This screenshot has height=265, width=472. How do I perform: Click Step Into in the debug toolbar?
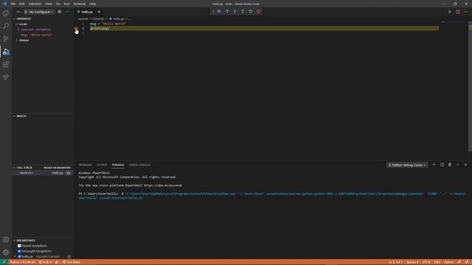(x=235, y=12)
